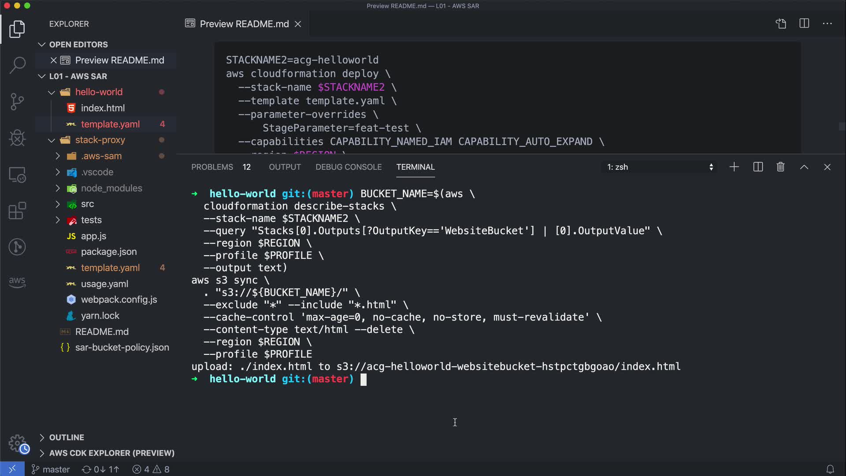This screenshot has height=476, width=846.
Task: Open the Search view in activity bar
Action: 17,65
